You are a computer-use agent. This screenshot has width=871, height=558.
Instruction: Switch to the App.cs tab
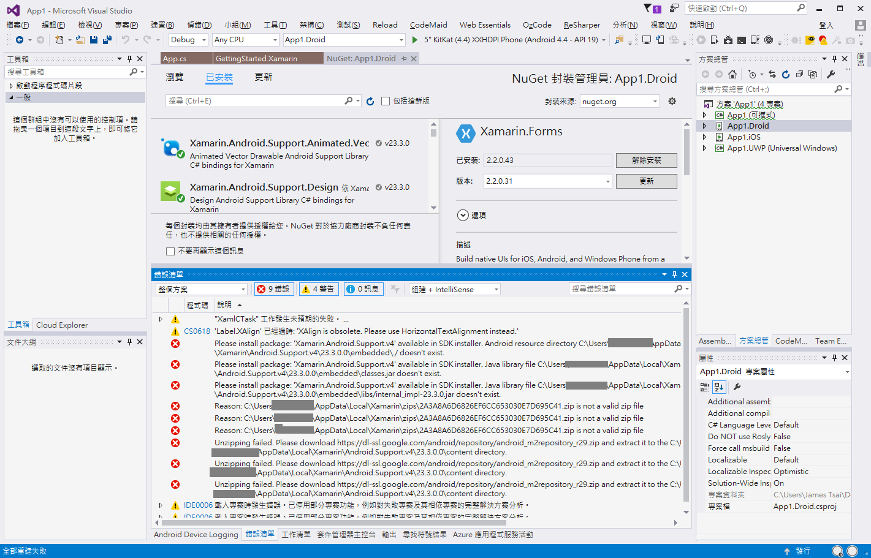(x=186, y=59)
